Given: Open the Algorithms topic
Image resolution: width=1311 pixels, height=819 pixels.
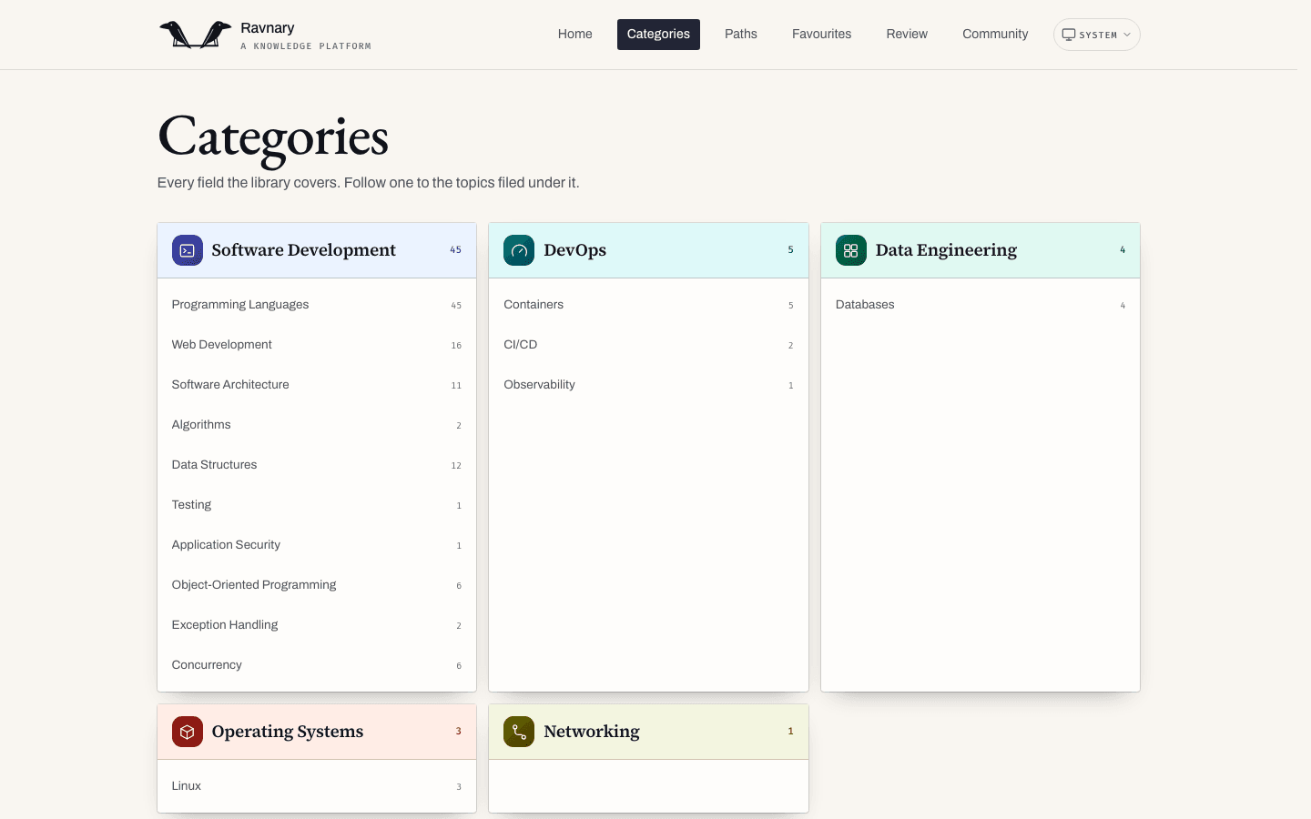Looking at the screenshot, I should pyautogui.click(x=317, y=425).
